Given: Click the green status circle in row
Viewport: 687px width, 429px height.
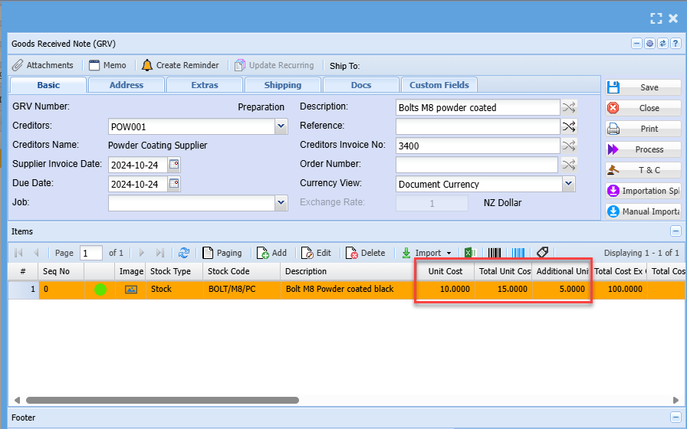Looking at the screenshot, I should pyautogui.click(x=100, y=290).
